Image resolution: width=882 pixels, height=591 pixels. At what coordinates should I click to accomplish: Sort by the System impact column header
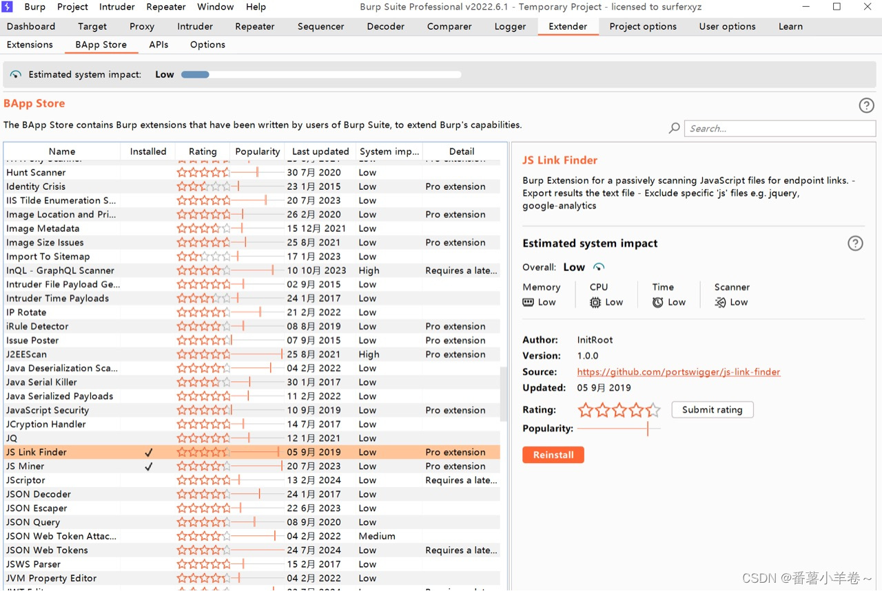[x=389, y=151]
